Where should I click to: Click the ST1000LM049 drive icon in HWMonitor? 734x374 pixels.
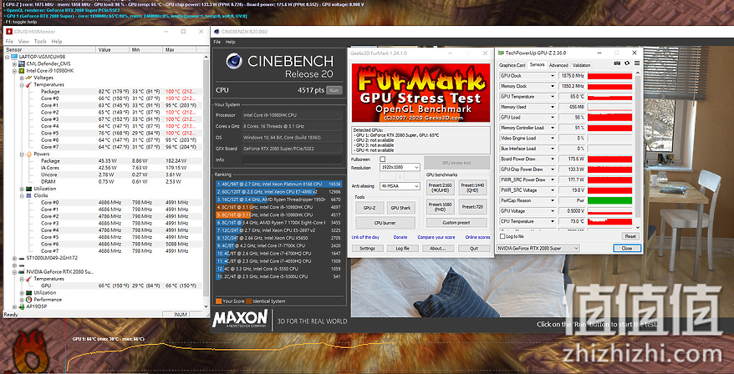22,258
